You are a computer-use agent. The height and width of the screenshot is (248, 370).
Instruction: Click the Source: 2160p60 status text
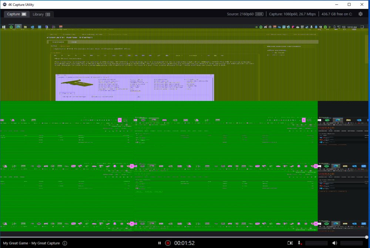[240, 14]
